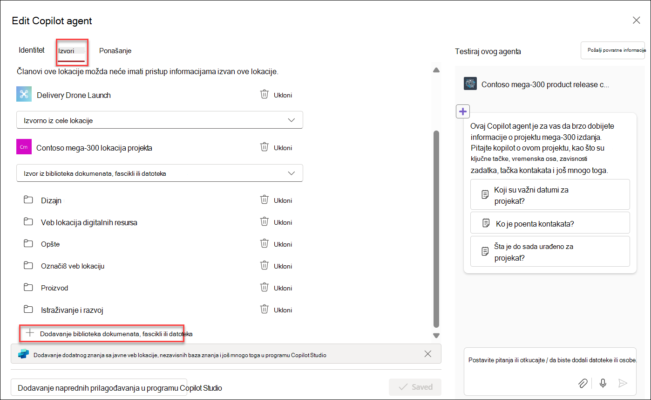Open the Izvorno iz cele lokacije dropdown

160,120
